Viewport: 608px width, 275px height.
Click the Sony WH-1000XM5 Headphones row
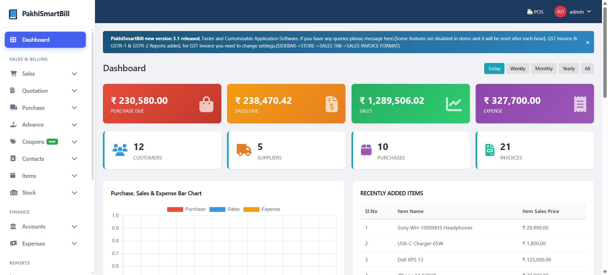(473, 228)
